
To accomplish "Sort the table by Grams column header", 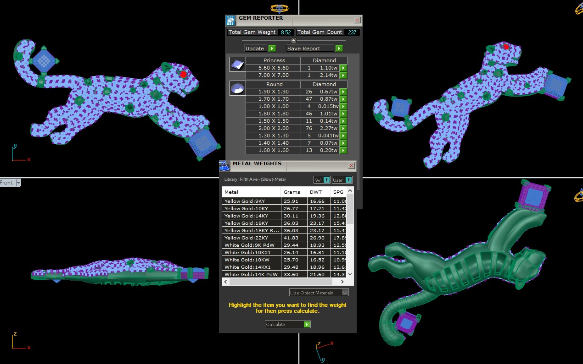I will [x=292, y=192].
